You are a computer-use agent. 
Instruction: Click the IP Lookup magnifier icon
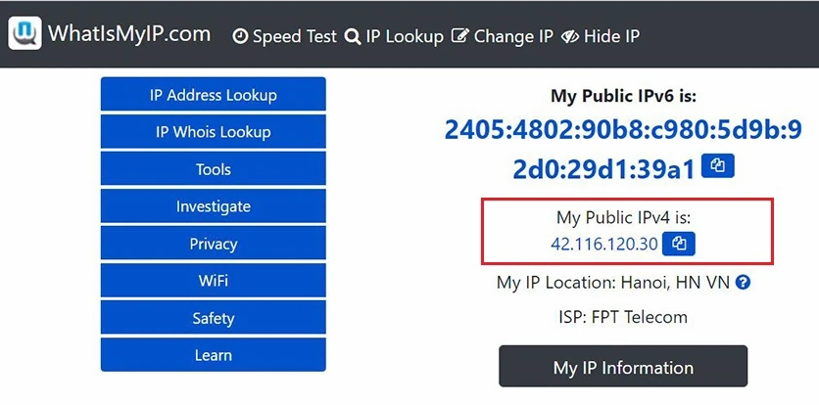point(353,36)
